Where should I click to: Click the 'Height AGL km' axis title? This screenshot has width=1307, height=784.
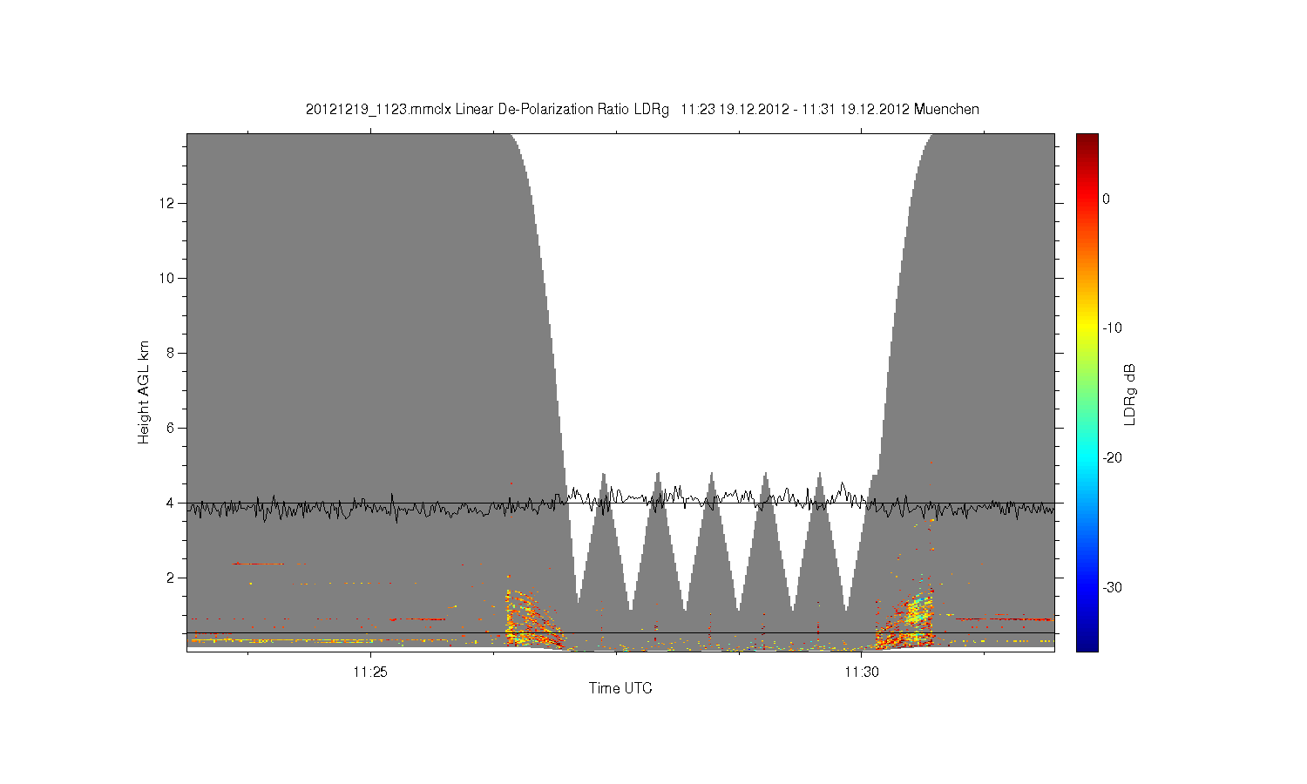tap(144, 393)
